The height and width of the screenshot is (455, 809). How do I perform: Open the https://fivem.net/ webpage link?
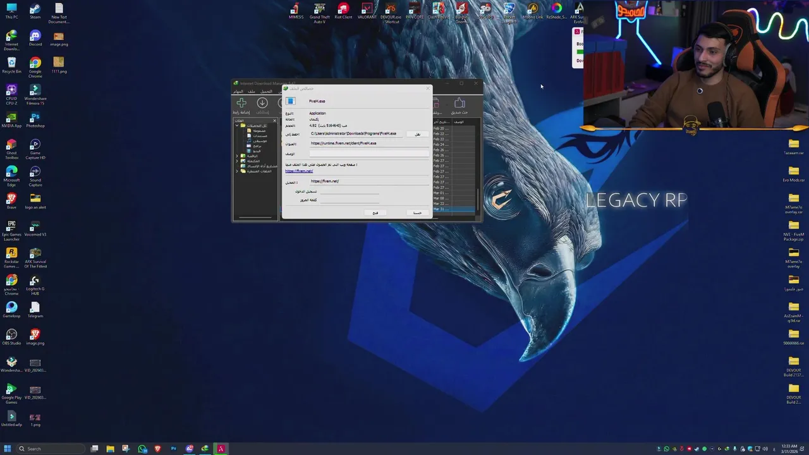click(x=299, y=171)
